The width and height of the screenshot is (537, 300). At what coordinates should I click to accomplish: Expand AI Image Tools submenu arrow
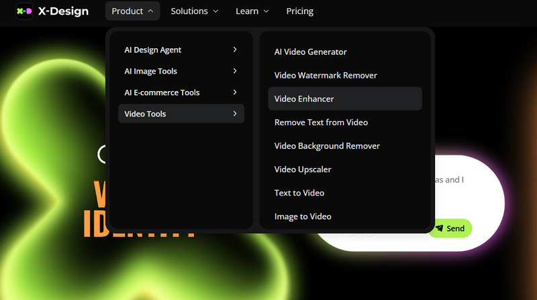[x=235, y=71]
